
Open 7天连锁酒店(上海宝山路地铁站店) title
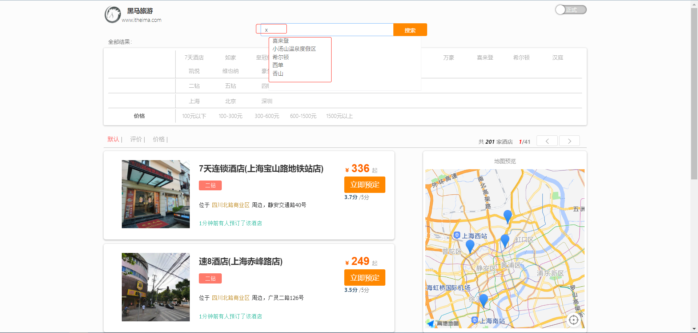261,169
